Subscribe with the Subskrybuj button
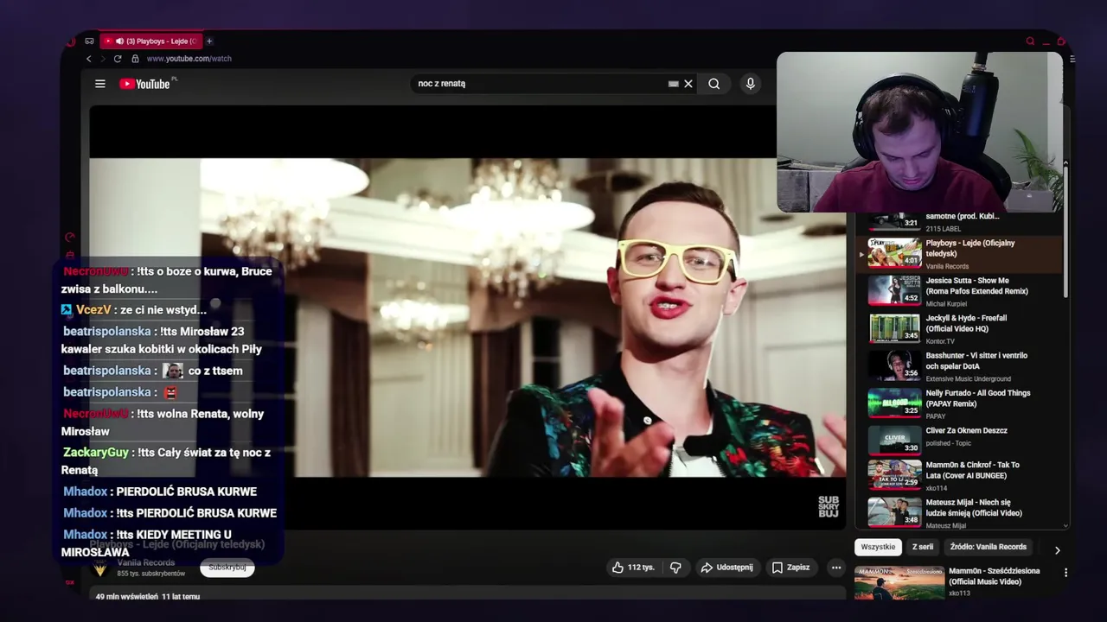 coord(227,568)
